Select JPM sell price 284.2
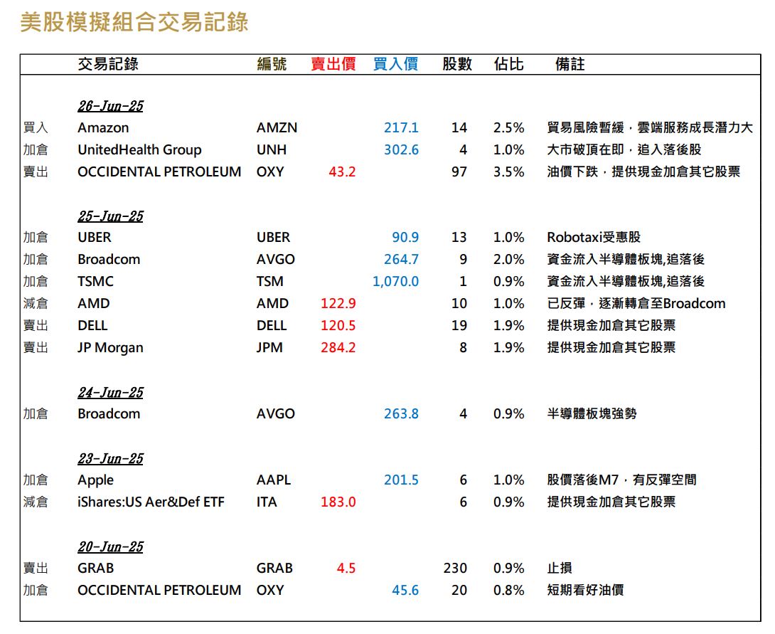This screenshot has width=775, height=634. 338,348
